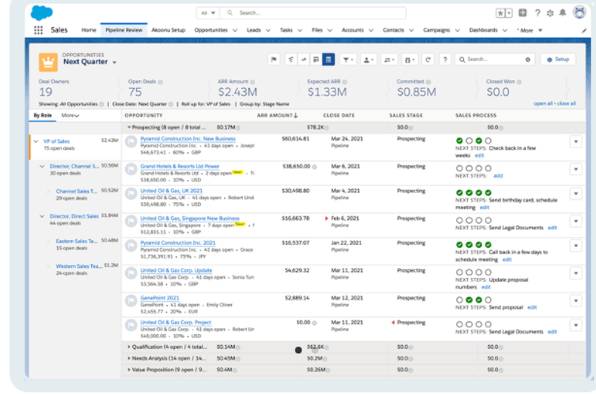Open the person owner filter menu
The height and width of the screenshot is (394, 596).
pos(368,60)
